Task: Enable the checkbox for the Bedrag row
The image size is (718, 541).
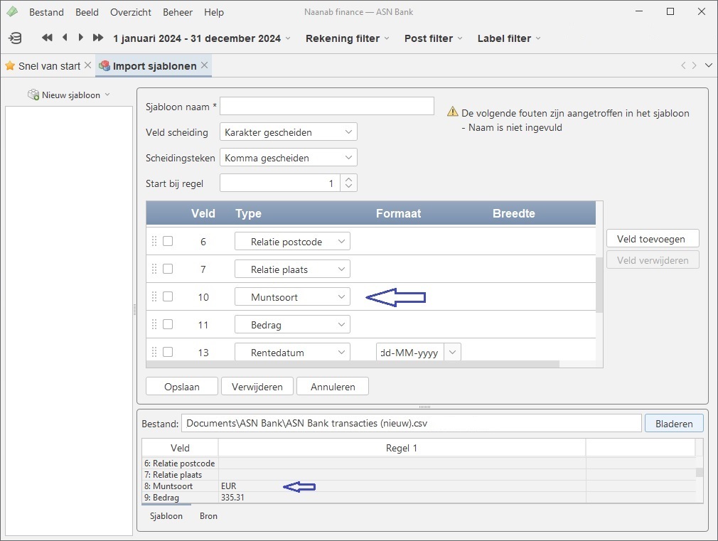Action: 168,324
